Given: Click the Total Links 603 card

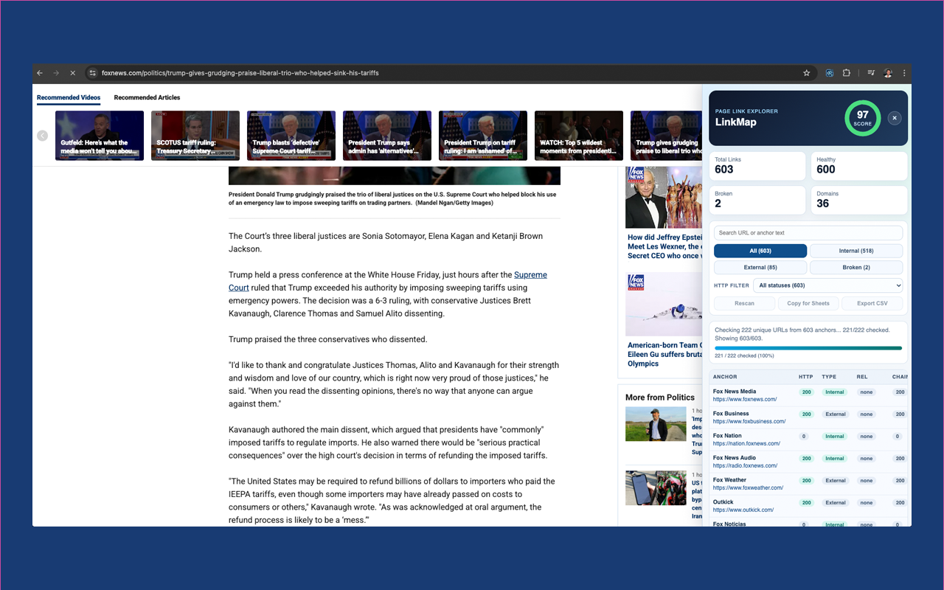Looking at the screenshot, I should 757,166.
